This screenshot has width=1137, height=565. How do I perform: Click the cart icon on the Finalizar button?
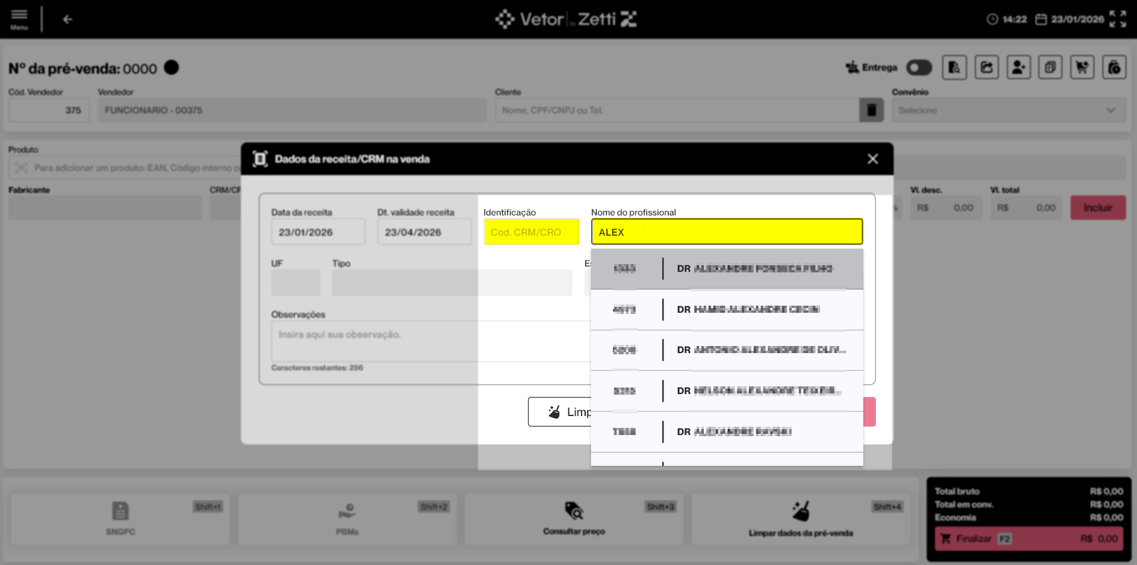[946, 539]
